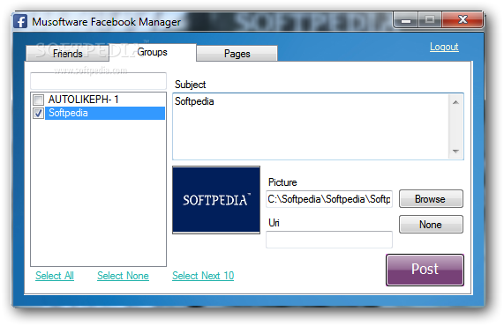Switch to the Groups tab

coord(153,52)
